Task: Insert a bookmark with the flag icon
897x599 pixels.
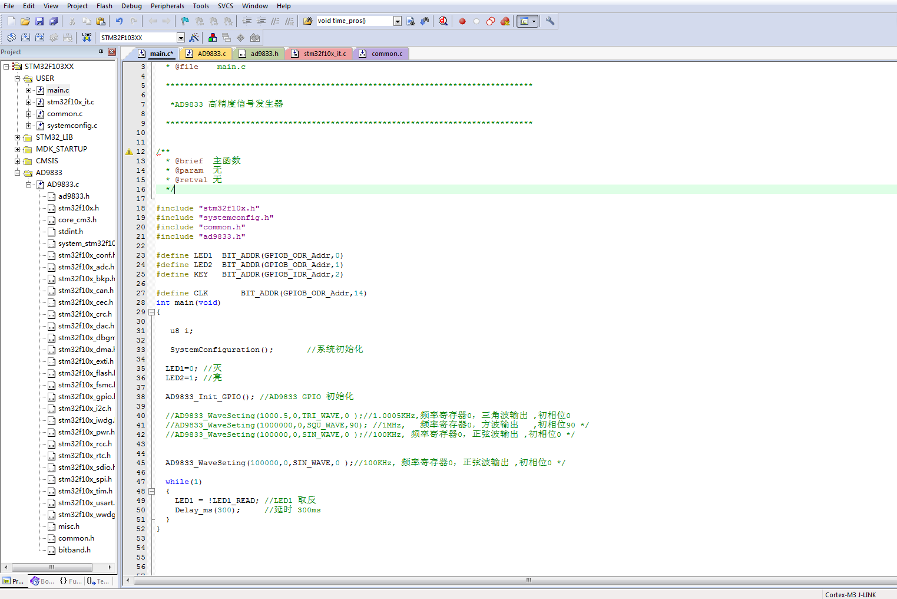Action: tap(185, 21)
